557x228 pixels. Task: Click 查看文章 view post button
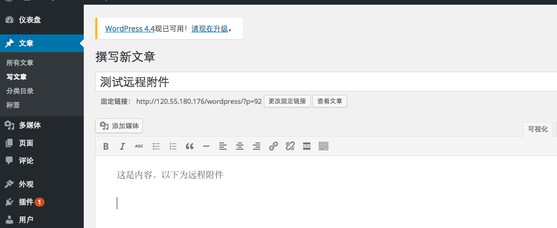click(x=330, y=101)
